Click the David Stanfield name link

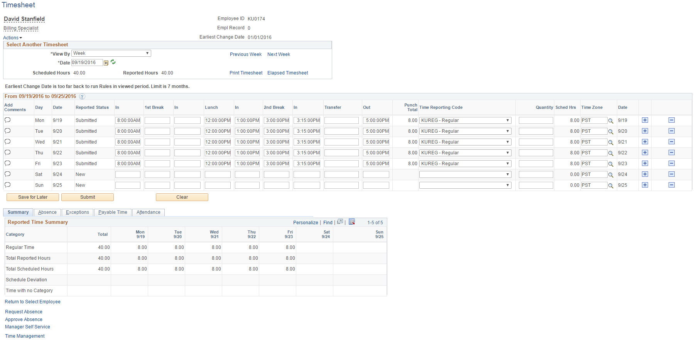coord(24,19)
